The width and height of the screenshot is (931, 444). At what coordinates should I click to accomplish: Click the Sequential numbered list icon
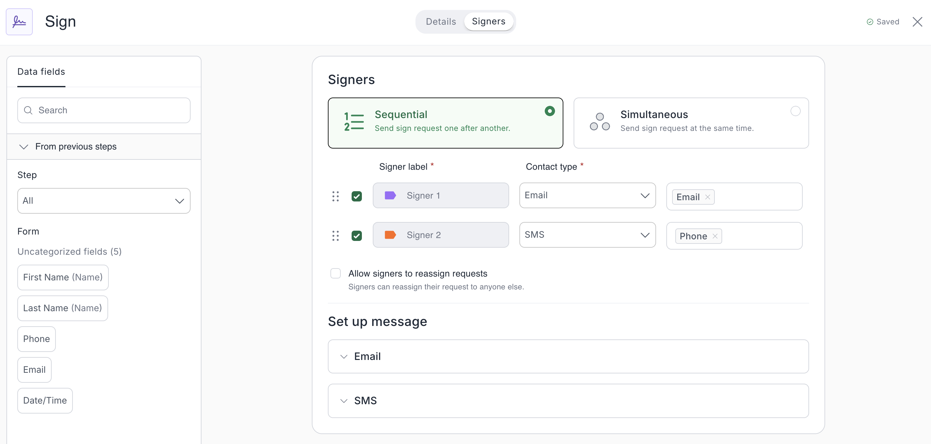354,122
